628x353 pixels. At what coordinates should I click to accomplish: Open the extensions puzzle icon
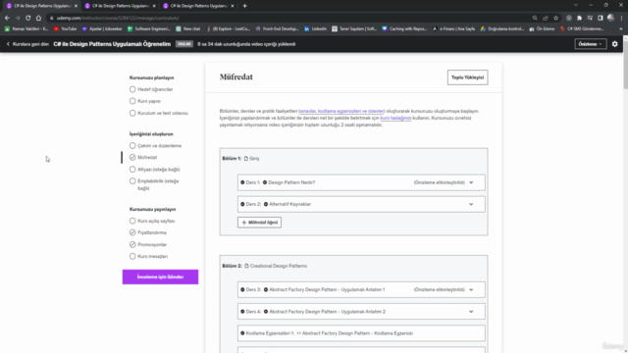[x=579, y=18]
